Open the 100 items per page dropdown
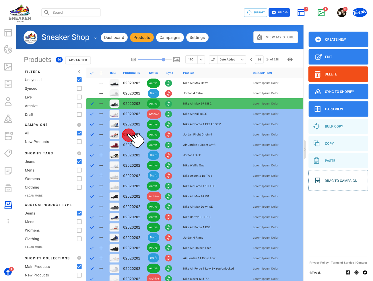The height and width of the screenshot is (281, 373). (x=195, y=60)
